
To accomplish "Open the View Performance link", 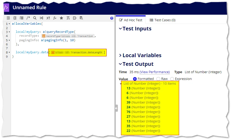I will pos(155,72).
